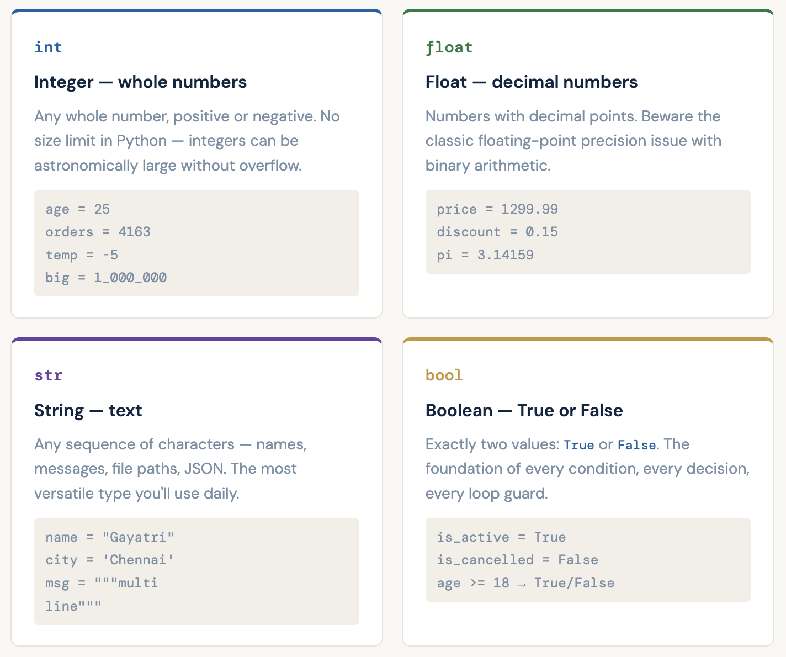The image size is (786, 657).
Task: Click the 'name = "Gayatri"' code line
Action: coord(110,537)
